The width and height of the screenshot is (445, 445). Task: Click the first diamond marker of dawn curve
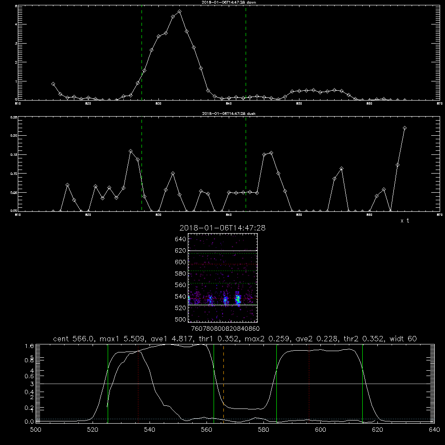tap(53, 84)
